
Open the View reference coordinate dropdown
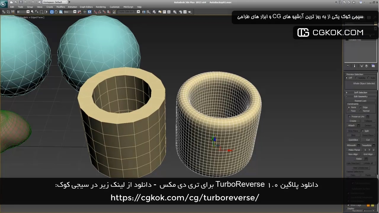(x=70, y=12)
